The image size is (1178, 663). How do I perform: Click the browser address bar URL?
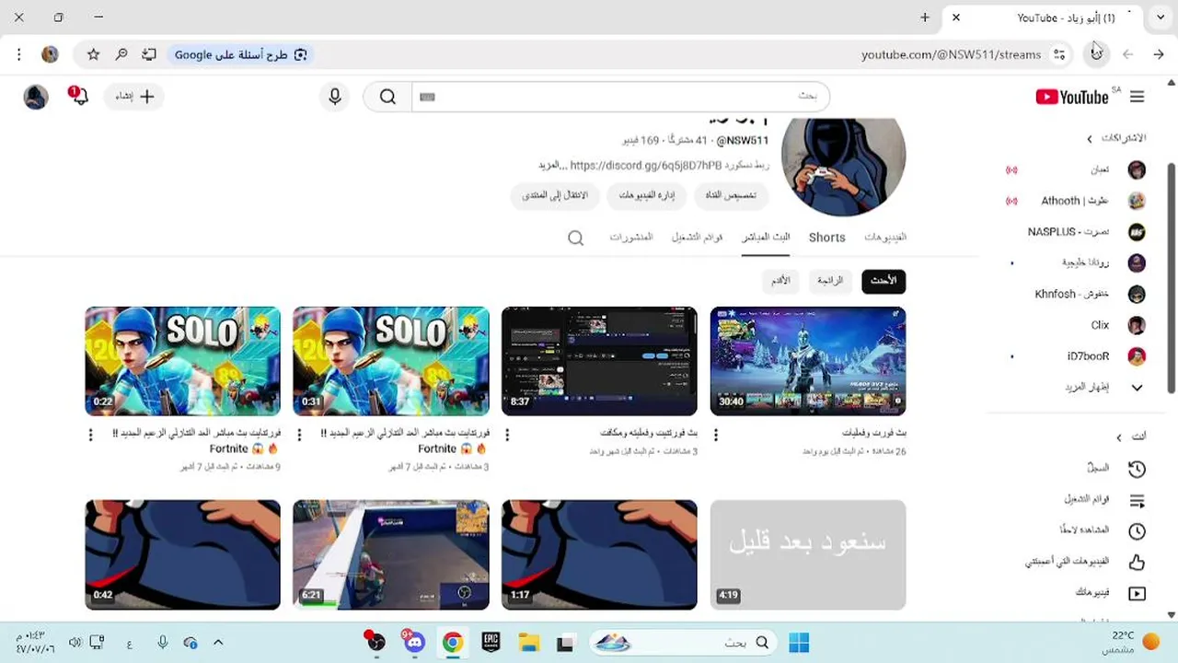point(951,54)
